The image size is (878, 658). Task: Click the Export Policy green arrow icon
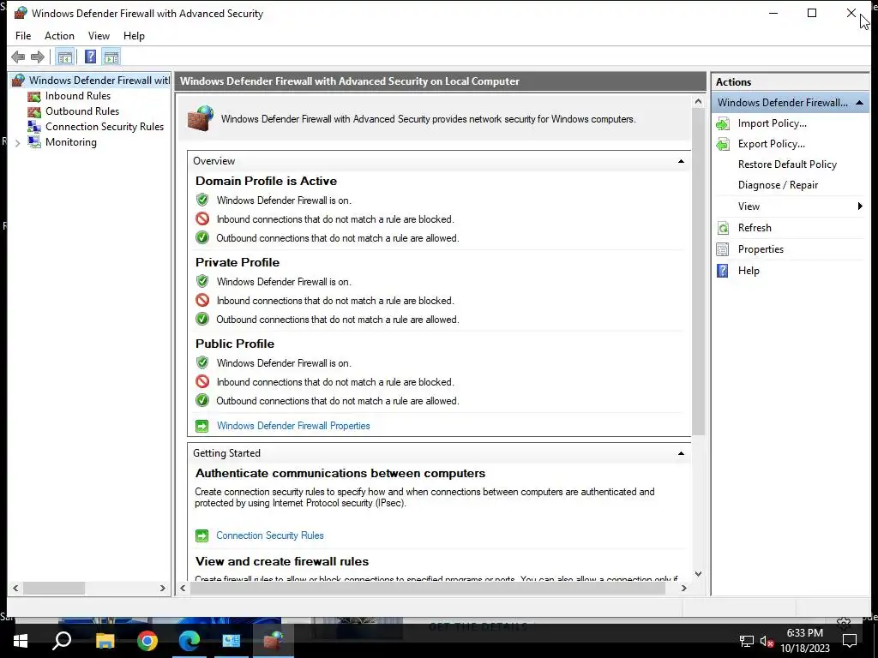(723, 144)
